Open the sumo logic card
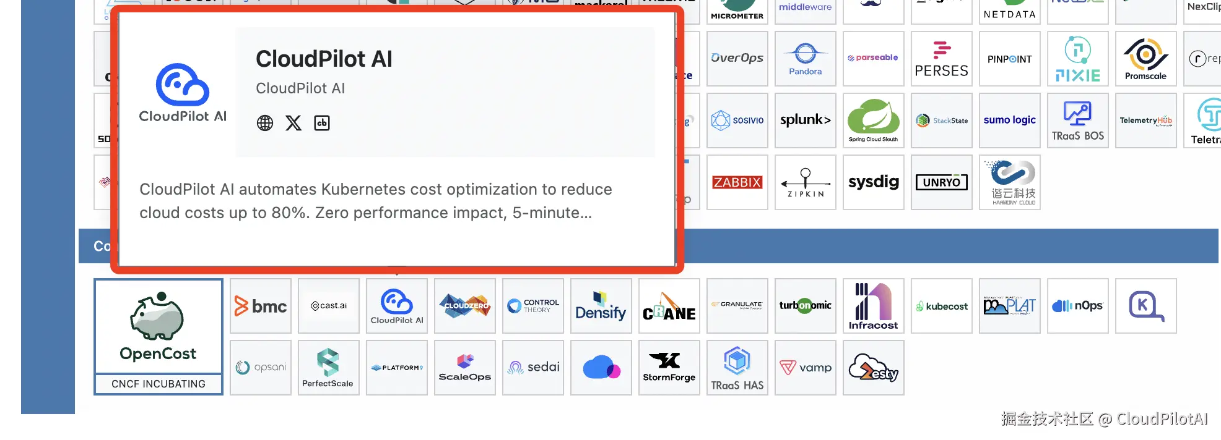The image size is (1221, 440). click(1010, 121)
